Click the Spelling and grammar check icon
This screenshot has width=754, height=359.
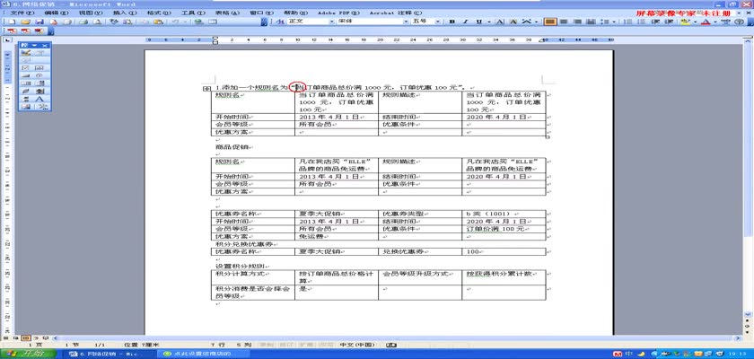pos(114,22)
